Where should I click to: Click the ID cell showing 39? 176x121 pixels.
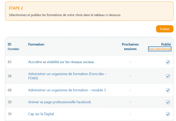pos(10,114)
